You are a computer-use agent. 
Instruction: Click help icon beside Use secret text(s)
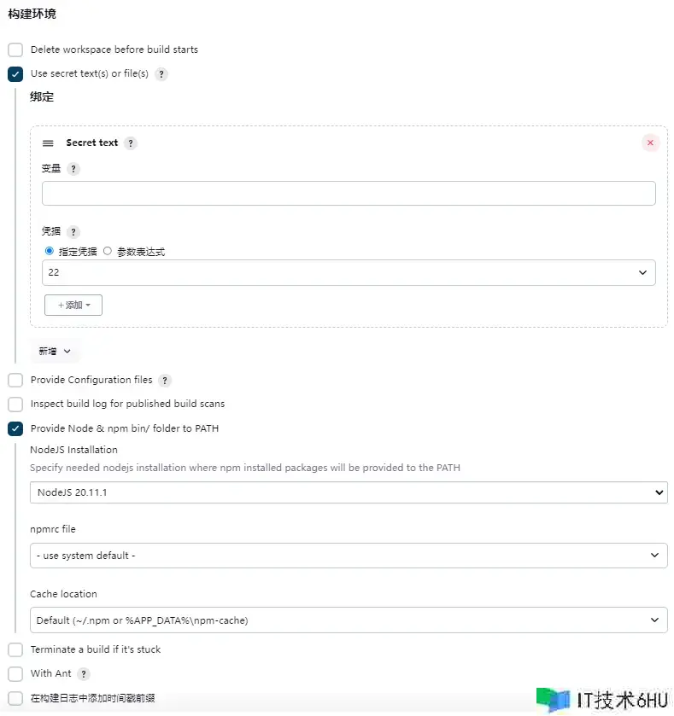[x=161, y=74]
